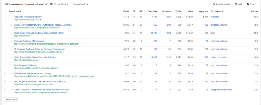Click backlinks count 7,737 for Proposify
Viewport: 261px width, 105px height.
154,17
